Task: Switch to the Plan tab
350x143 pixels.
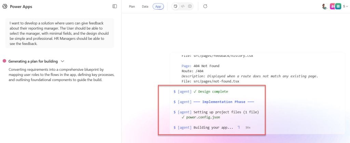Action: [132, 6]
